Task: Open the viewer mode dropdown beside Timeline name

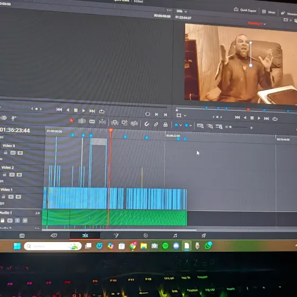Action: 287,20
